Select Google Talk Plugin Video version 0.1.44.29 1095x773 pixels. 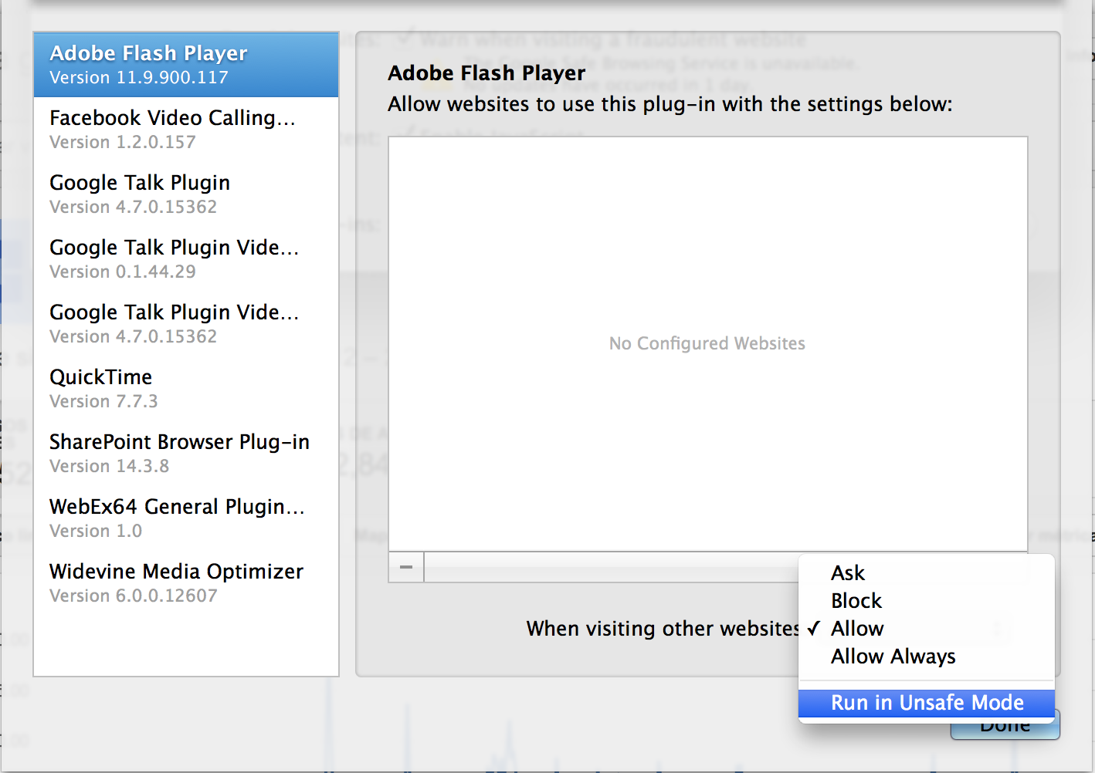(x=185, y=259)
